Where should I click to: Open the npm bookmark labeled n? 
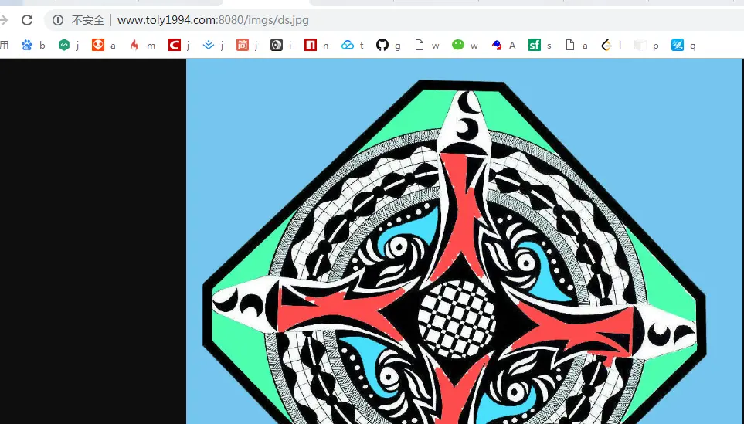317,45
